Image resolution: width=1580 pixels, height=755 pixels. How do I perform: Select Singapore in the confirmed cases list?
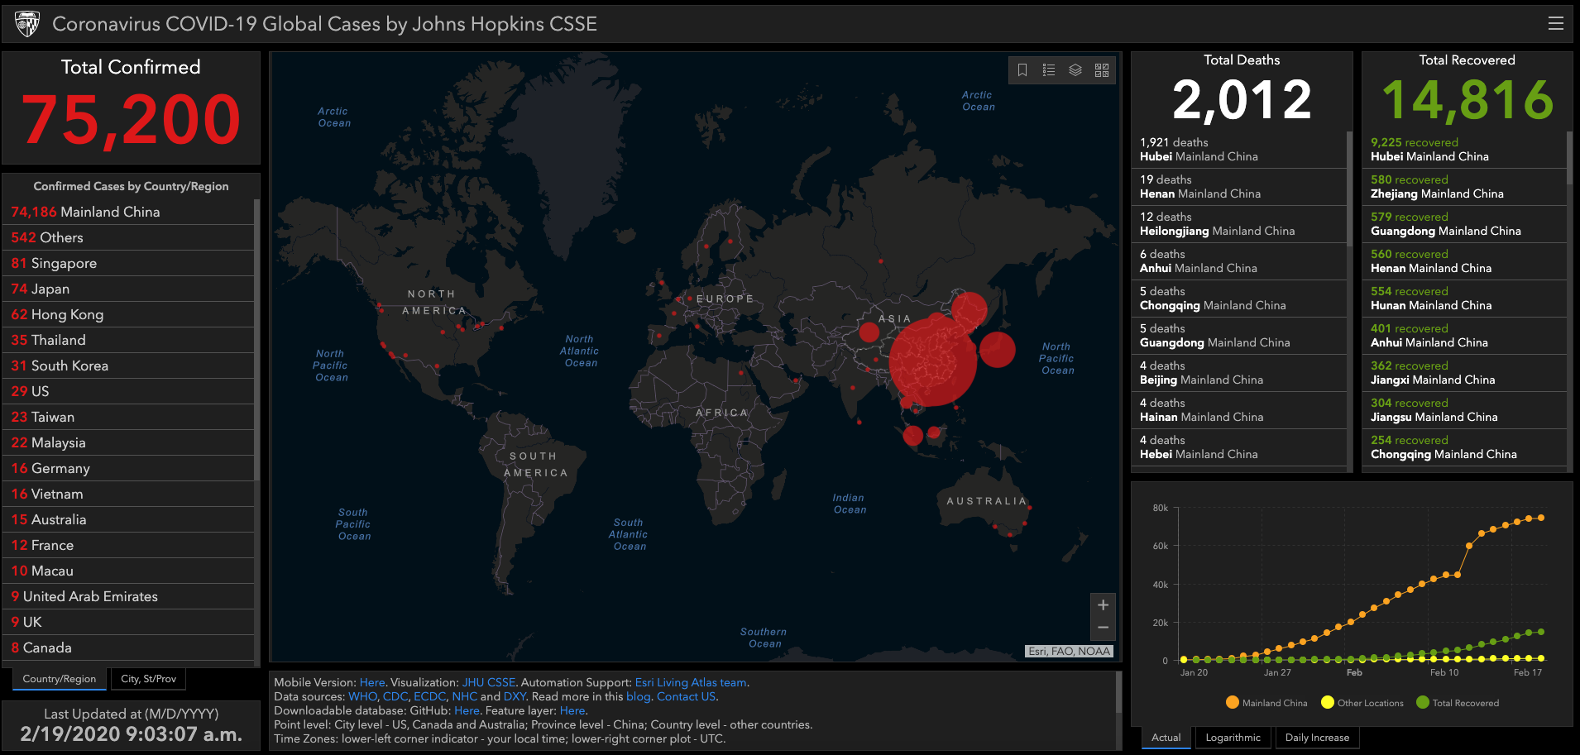(64, 263)
